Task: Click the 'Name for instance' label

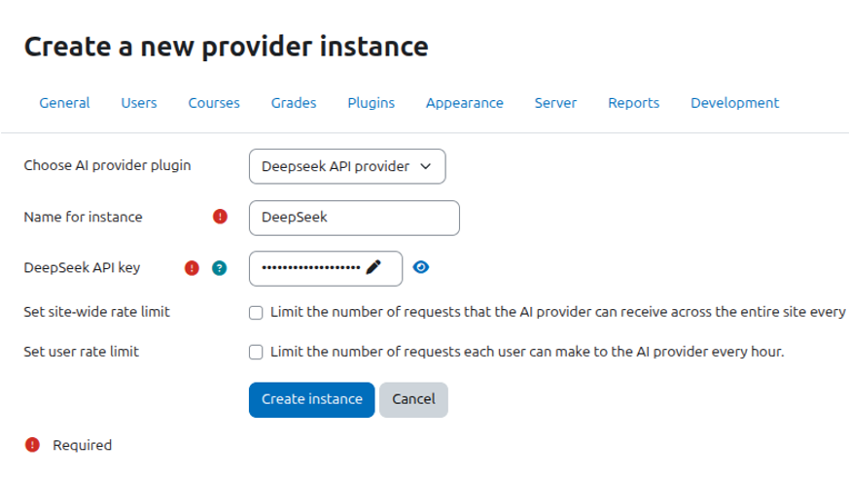Action: click(83, 217)
